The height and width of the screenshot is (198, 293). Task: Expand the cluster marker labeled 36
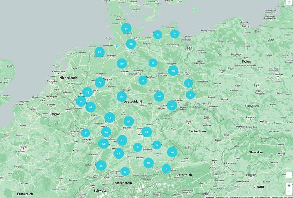coord(131,44)
